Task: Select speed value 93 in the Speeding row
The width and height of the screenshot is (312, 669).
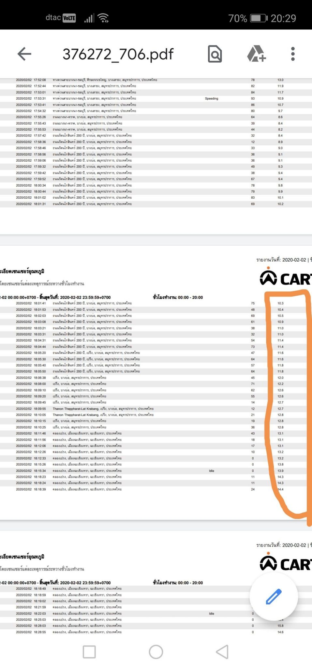Action: click(x=253, y=98)
